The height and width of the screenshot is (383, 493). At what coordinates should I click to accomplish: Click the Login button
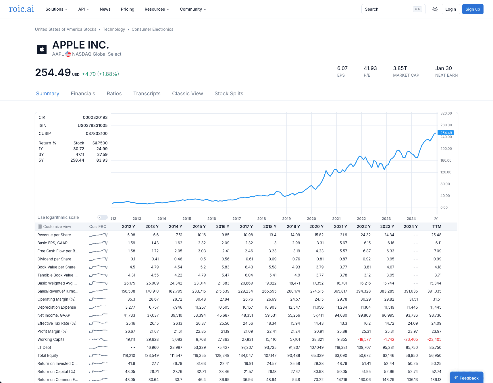tap(451, 9)
